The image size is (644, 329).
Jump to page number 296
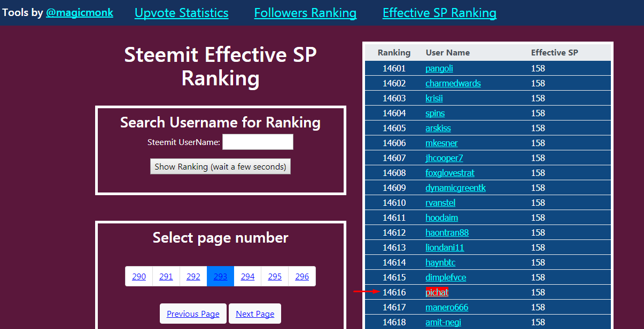click(302, 276)
